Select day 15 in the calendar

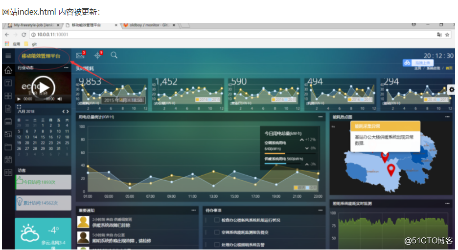point(43,137)
